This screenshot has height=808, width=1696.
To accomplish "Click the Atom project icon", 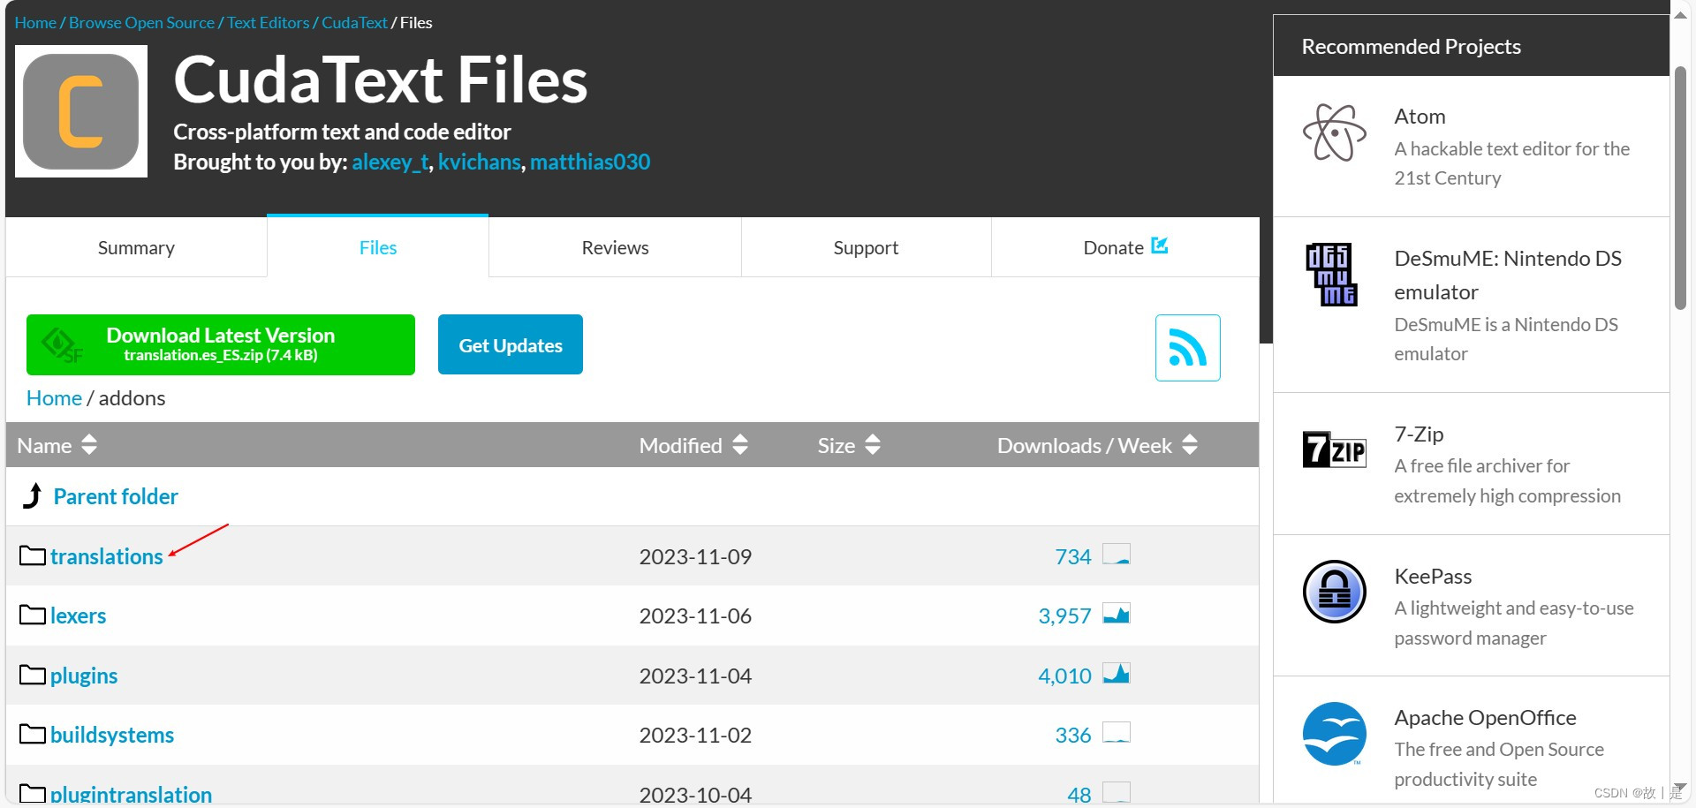I will pyautogui.click(x=1334, y=133).
